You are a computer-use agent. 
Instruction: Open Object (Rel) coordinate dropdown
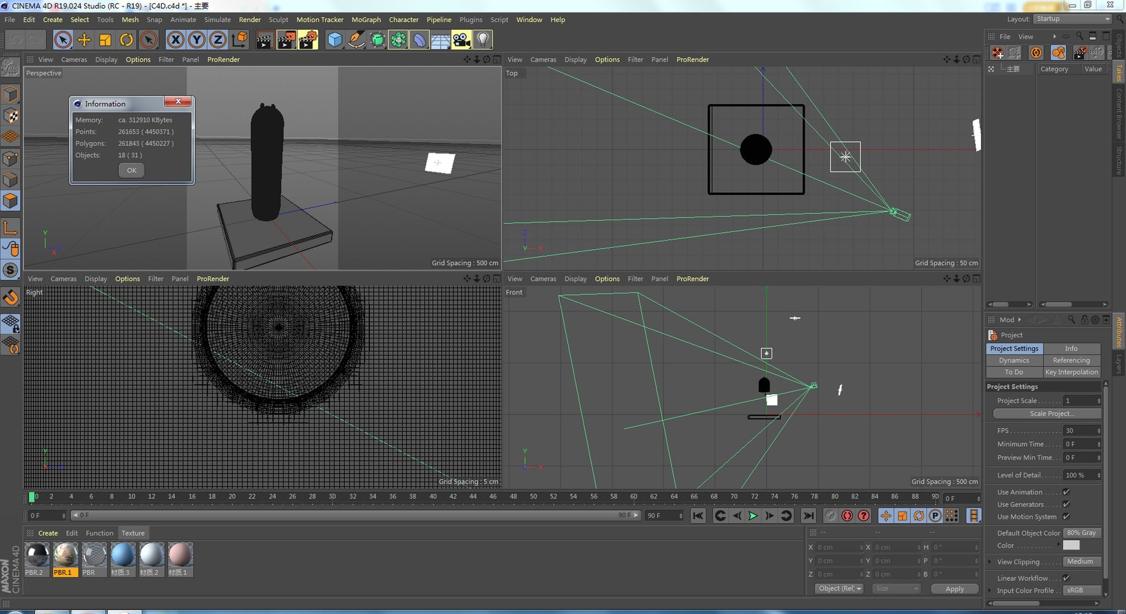click(839, 589)
